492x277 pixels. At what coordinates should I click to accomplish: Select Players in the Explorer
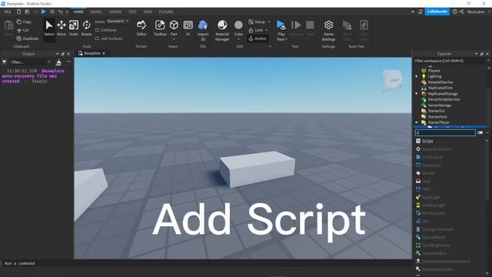tap(434, 71)
